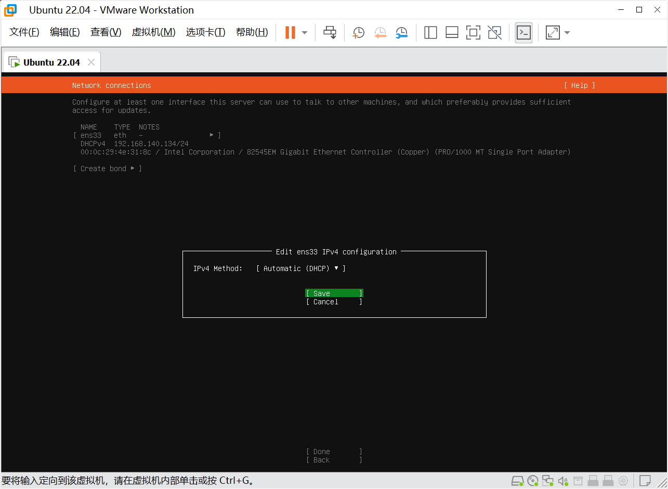Cancel the IPv4 configuration dialog
This screenshot has width=668, height=489.
(334, 302)
